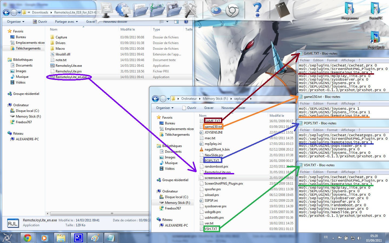Open the Format menu in POPS.TXT Notepad

point(332,130)
